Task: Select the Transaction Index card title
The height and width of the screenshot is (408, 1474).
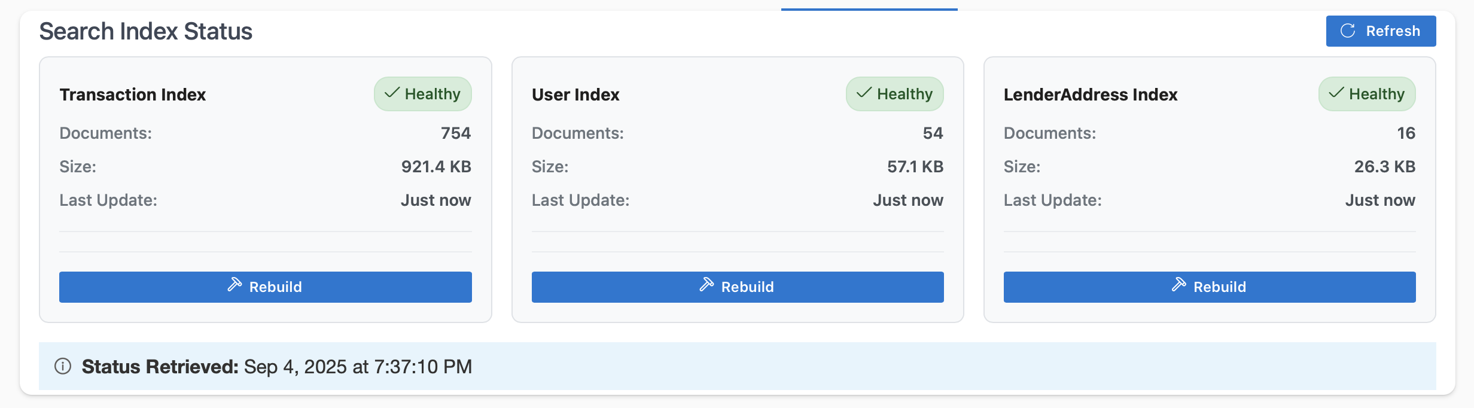Action: (x=133, y=95)
